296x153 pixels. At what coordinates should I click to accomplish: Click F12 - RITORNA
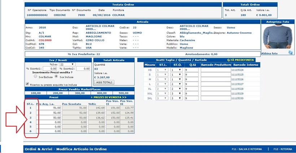[x=283, y=149]
